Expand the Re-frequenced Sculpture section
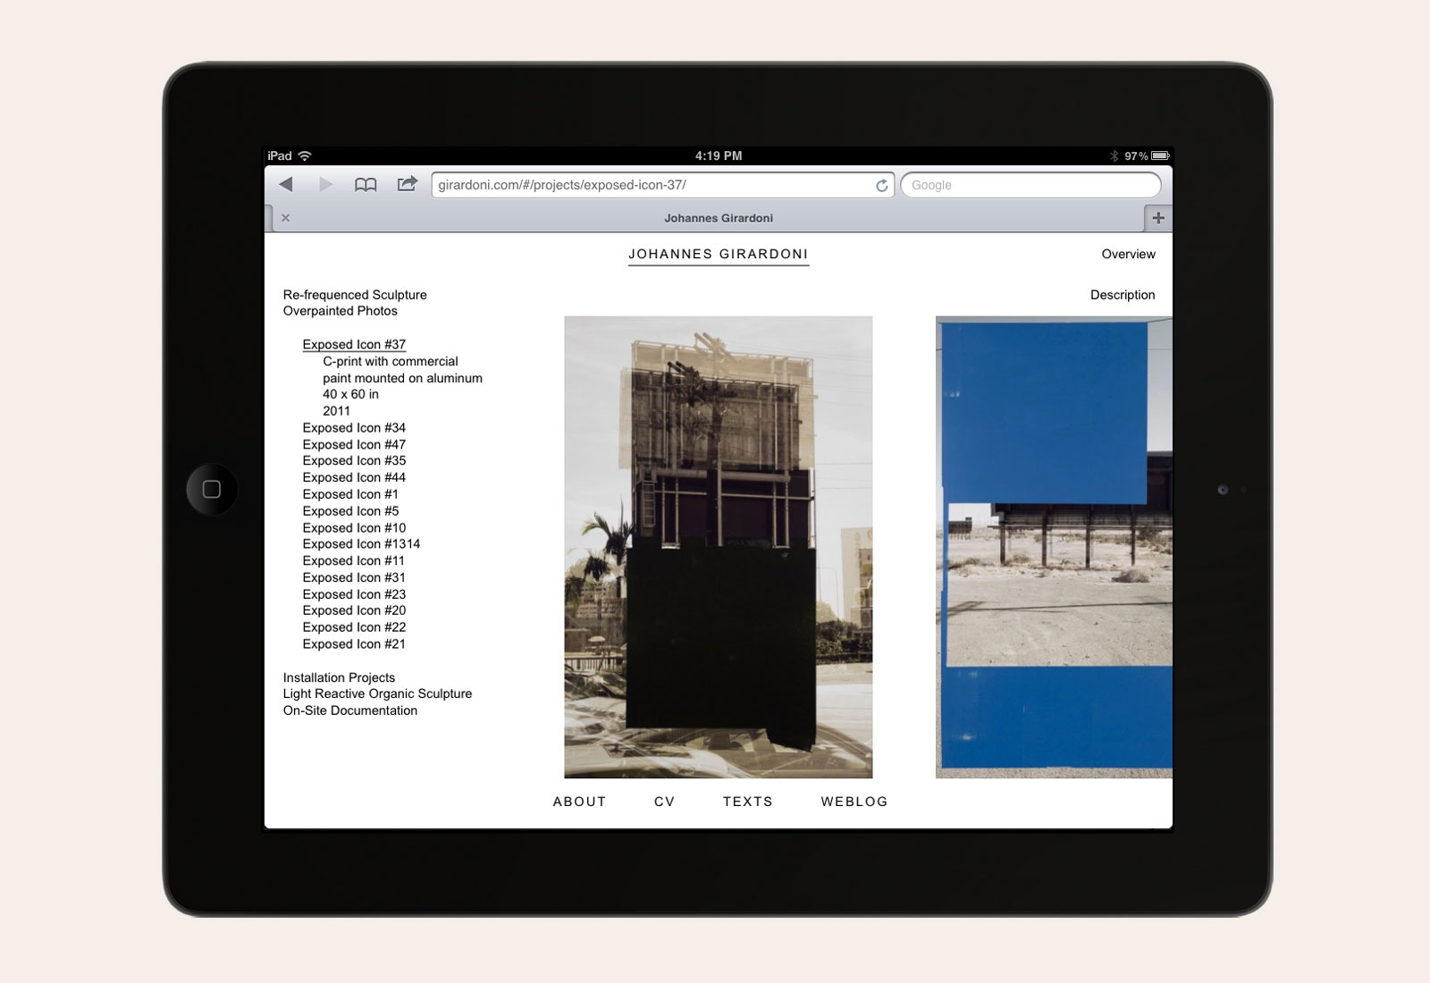This screenshot has width=1430, height=983. click(x=355, y=295)
